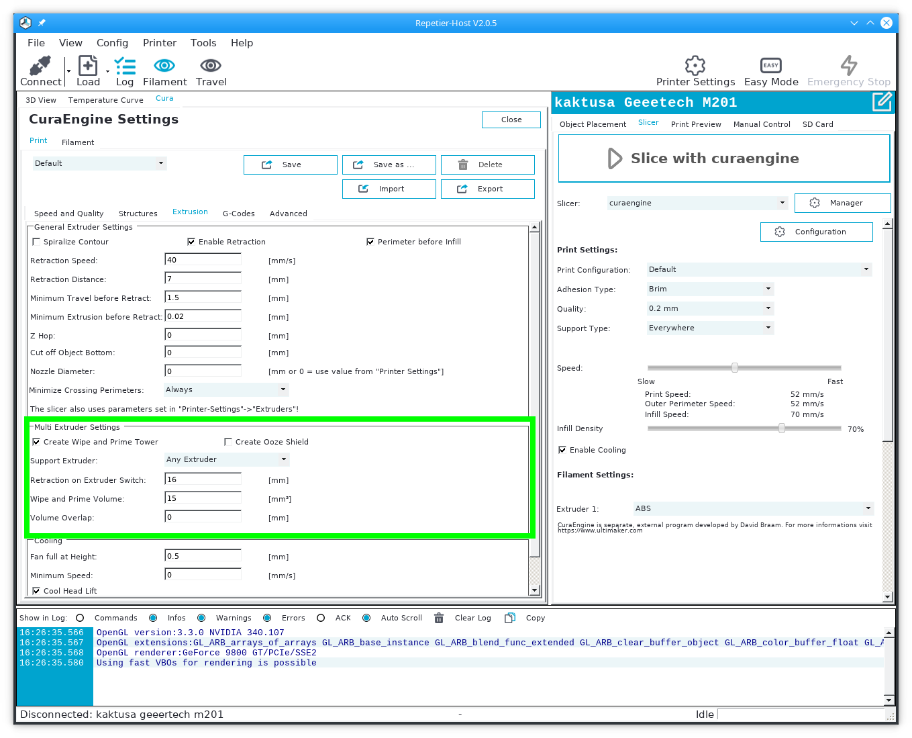The image size is (912, 738).
Task: Click the play arrow on Slice button
Action: 615,158
